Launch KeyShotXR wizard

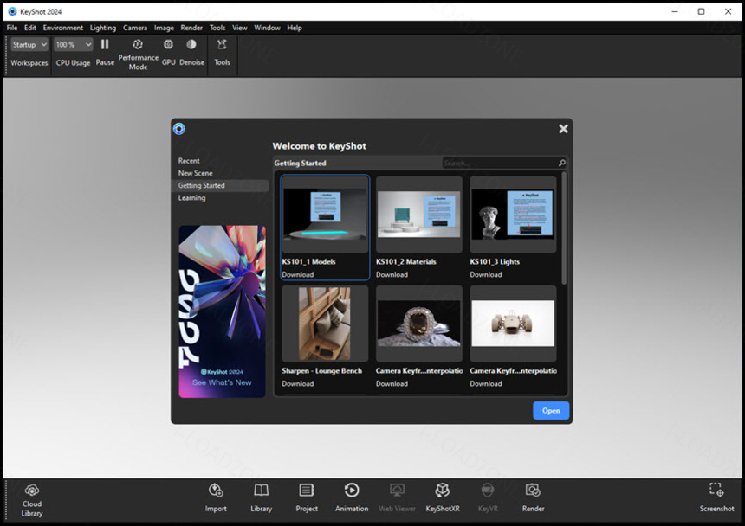pyautogui.click(x=443, y=497)
